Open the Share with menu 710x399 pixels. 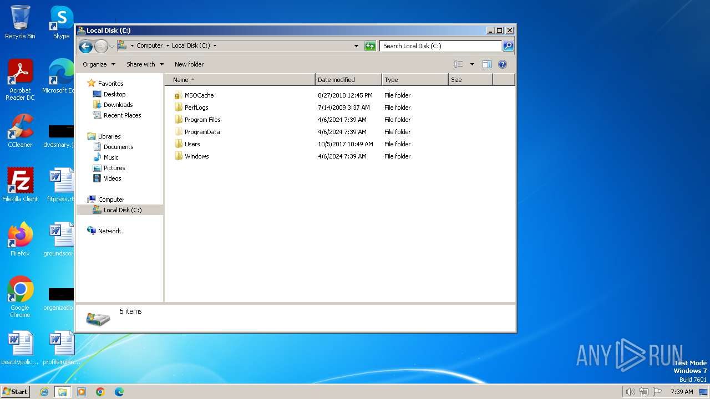(145, 64)
